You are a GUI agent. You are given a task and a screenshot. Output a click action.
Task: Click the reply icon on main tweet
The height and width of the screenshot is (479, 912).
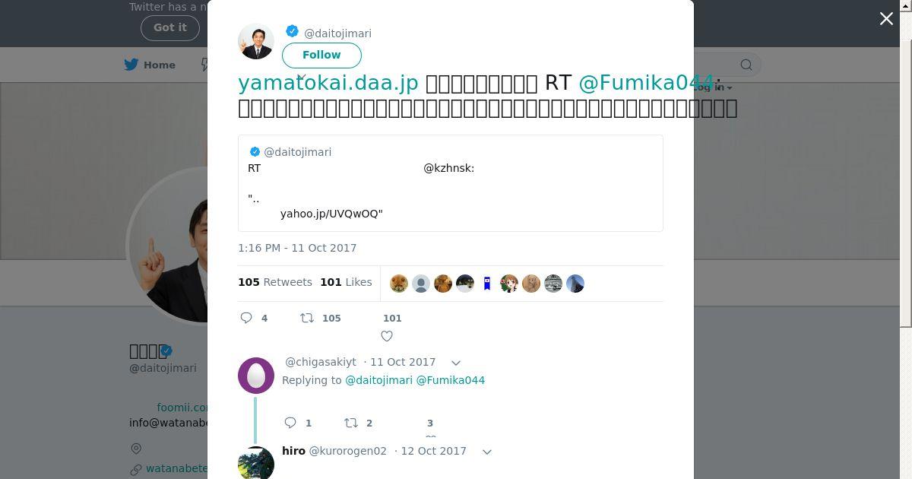click(246, 318)
